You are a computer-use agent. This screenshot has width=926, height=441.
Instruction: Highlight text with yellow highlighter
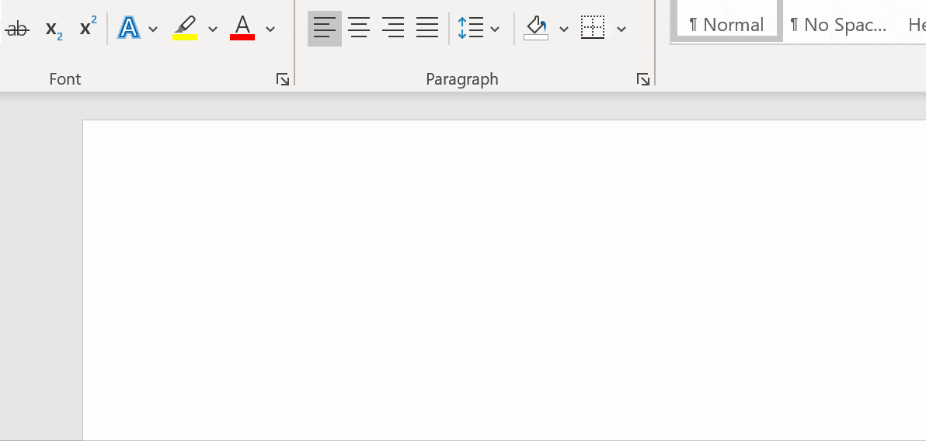coord(185,30)
